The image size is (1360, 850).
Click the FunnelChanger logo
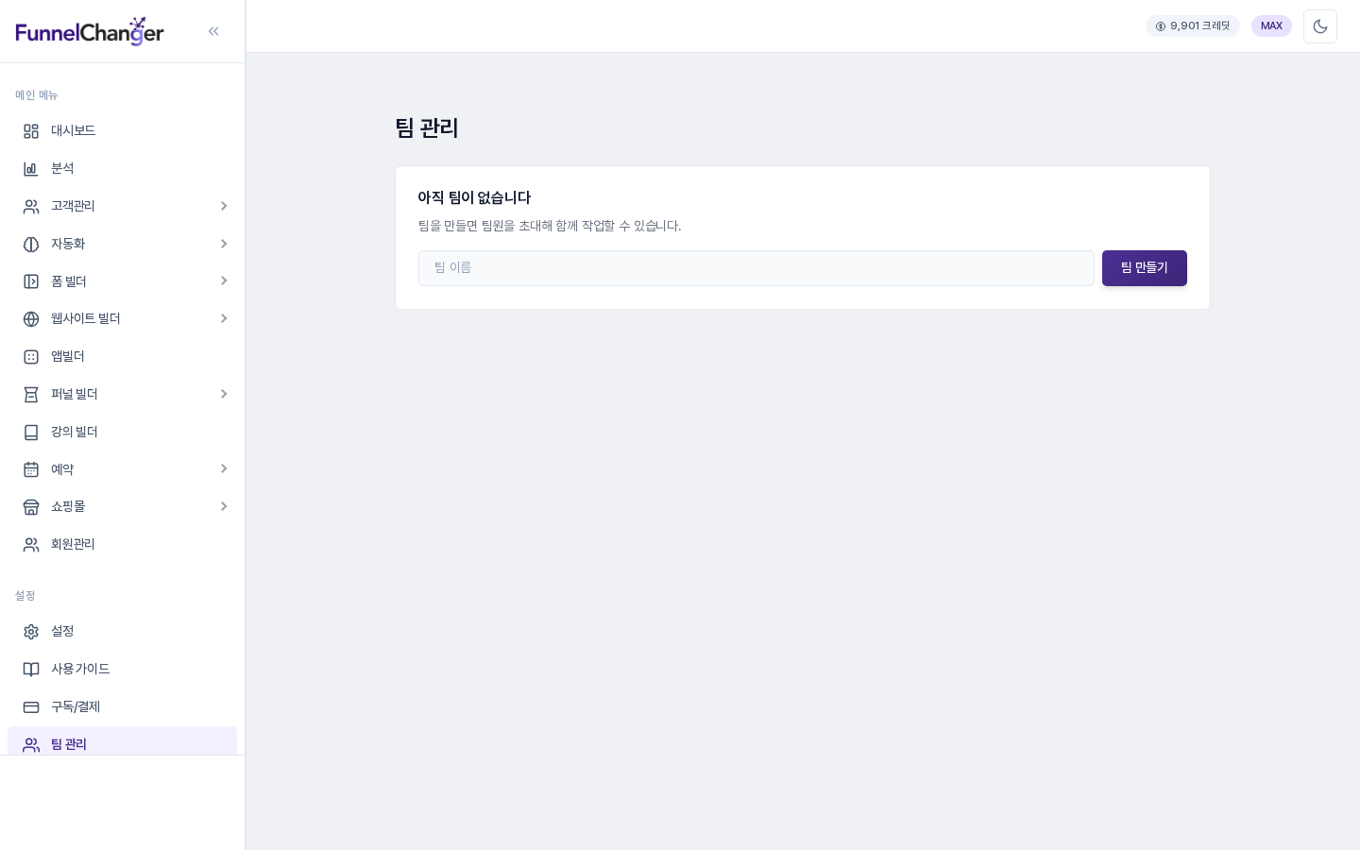point(90,31)
